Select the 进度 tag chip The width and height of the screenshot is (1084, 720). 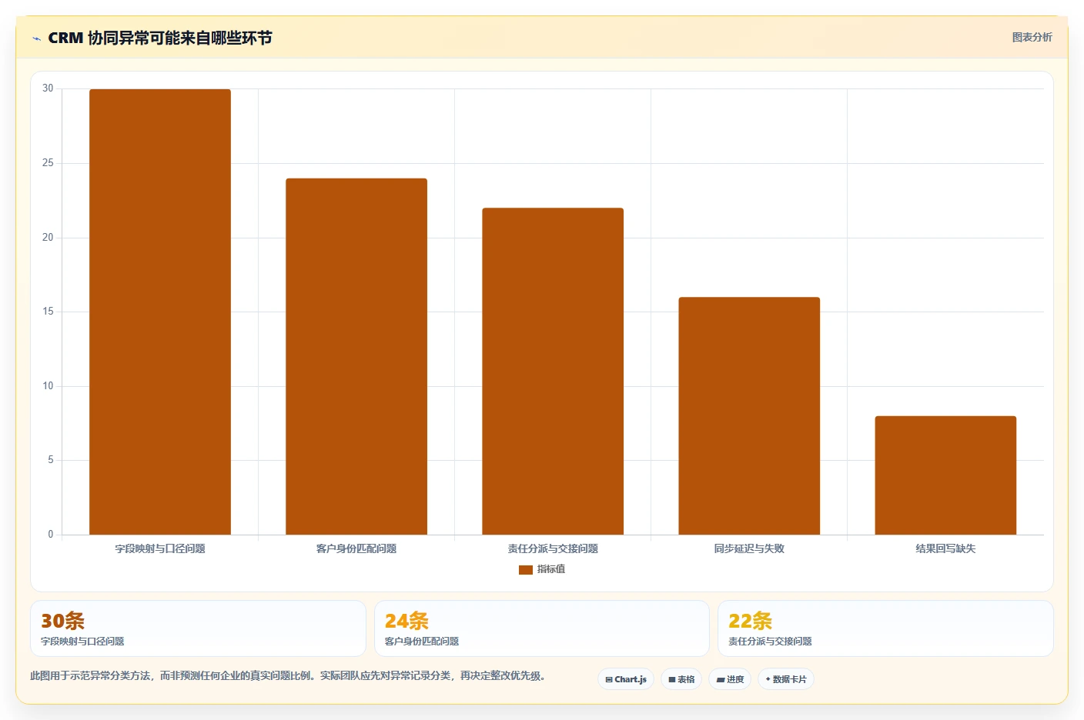tap(730, 679)
